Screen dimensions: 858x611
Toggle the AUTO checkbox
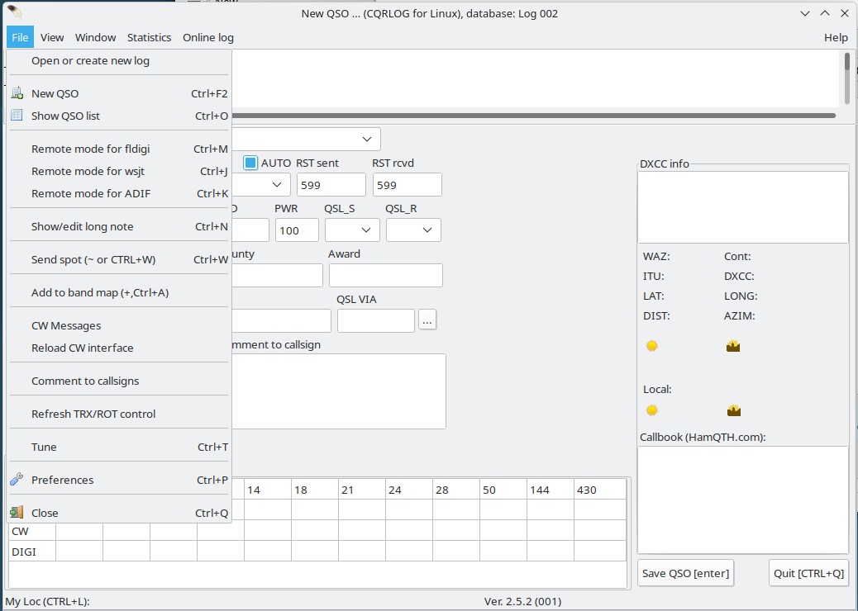click(250, 163)
